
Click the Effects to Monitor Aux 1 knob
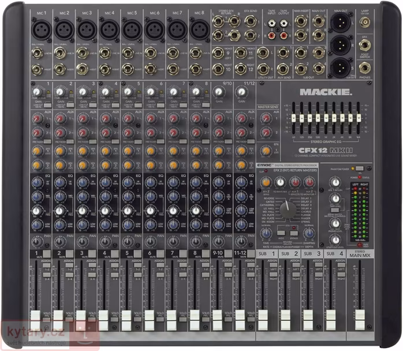tap(295, 182)
